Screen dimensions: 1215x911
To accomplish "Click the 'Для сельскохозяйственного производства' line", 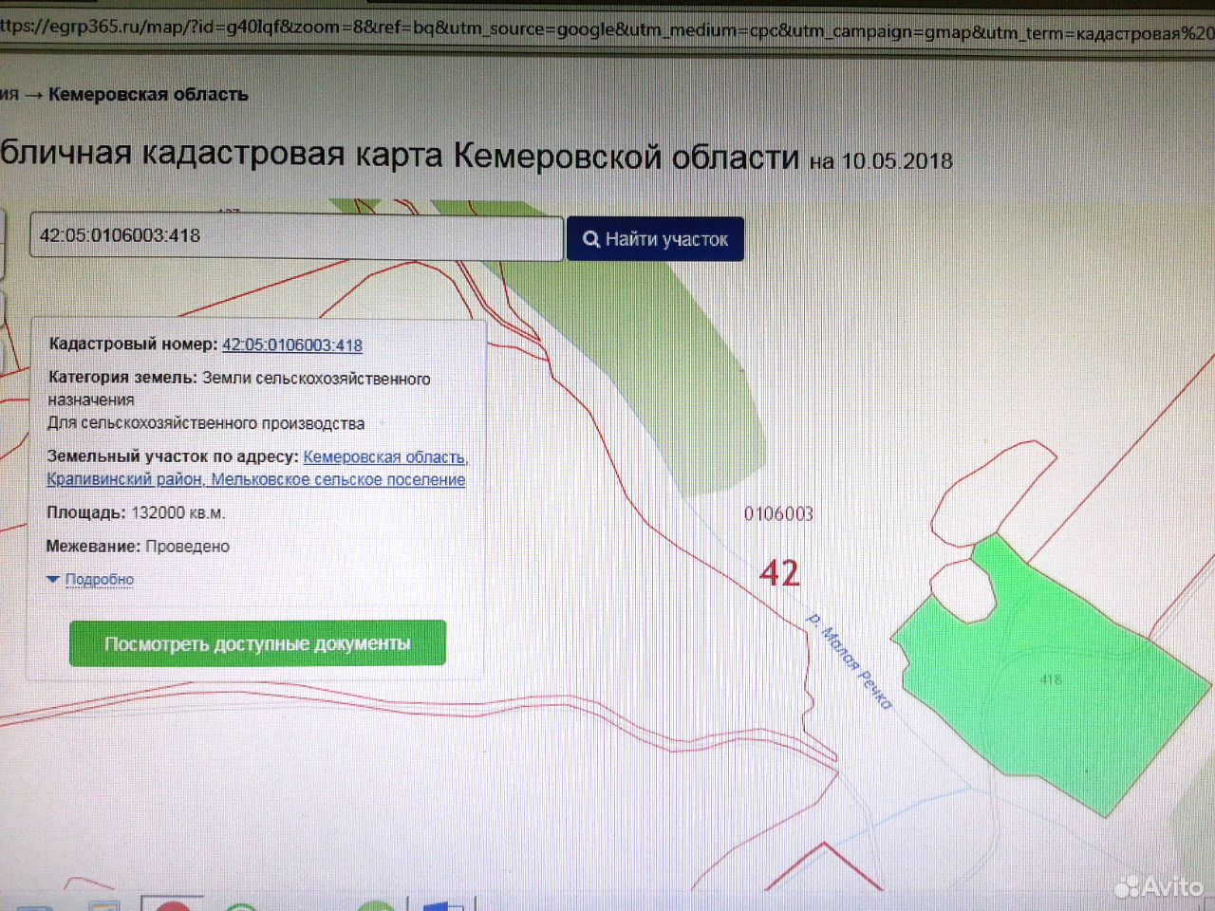I will click(x=206, y=423).
